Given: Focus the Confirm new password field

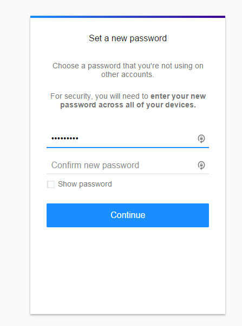Looking at the screenshot, I should coord(128,165).
